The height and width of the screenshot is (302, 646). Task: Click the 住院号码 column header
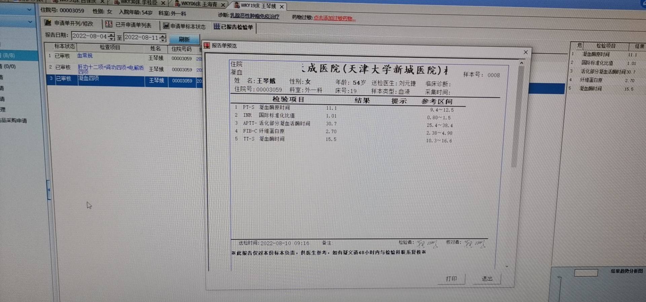coord(182,49)
